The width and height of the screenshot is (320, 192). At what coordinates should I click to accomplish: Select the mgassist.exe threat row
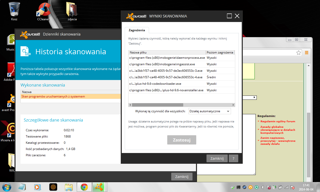[x=182, y=64]
